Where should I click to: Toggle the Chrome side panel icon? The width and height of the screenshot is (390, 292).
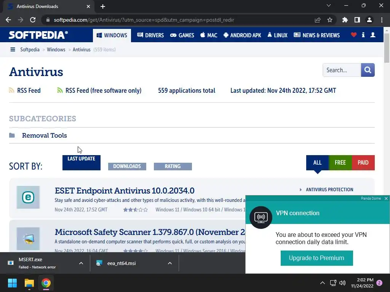[357, 20]
